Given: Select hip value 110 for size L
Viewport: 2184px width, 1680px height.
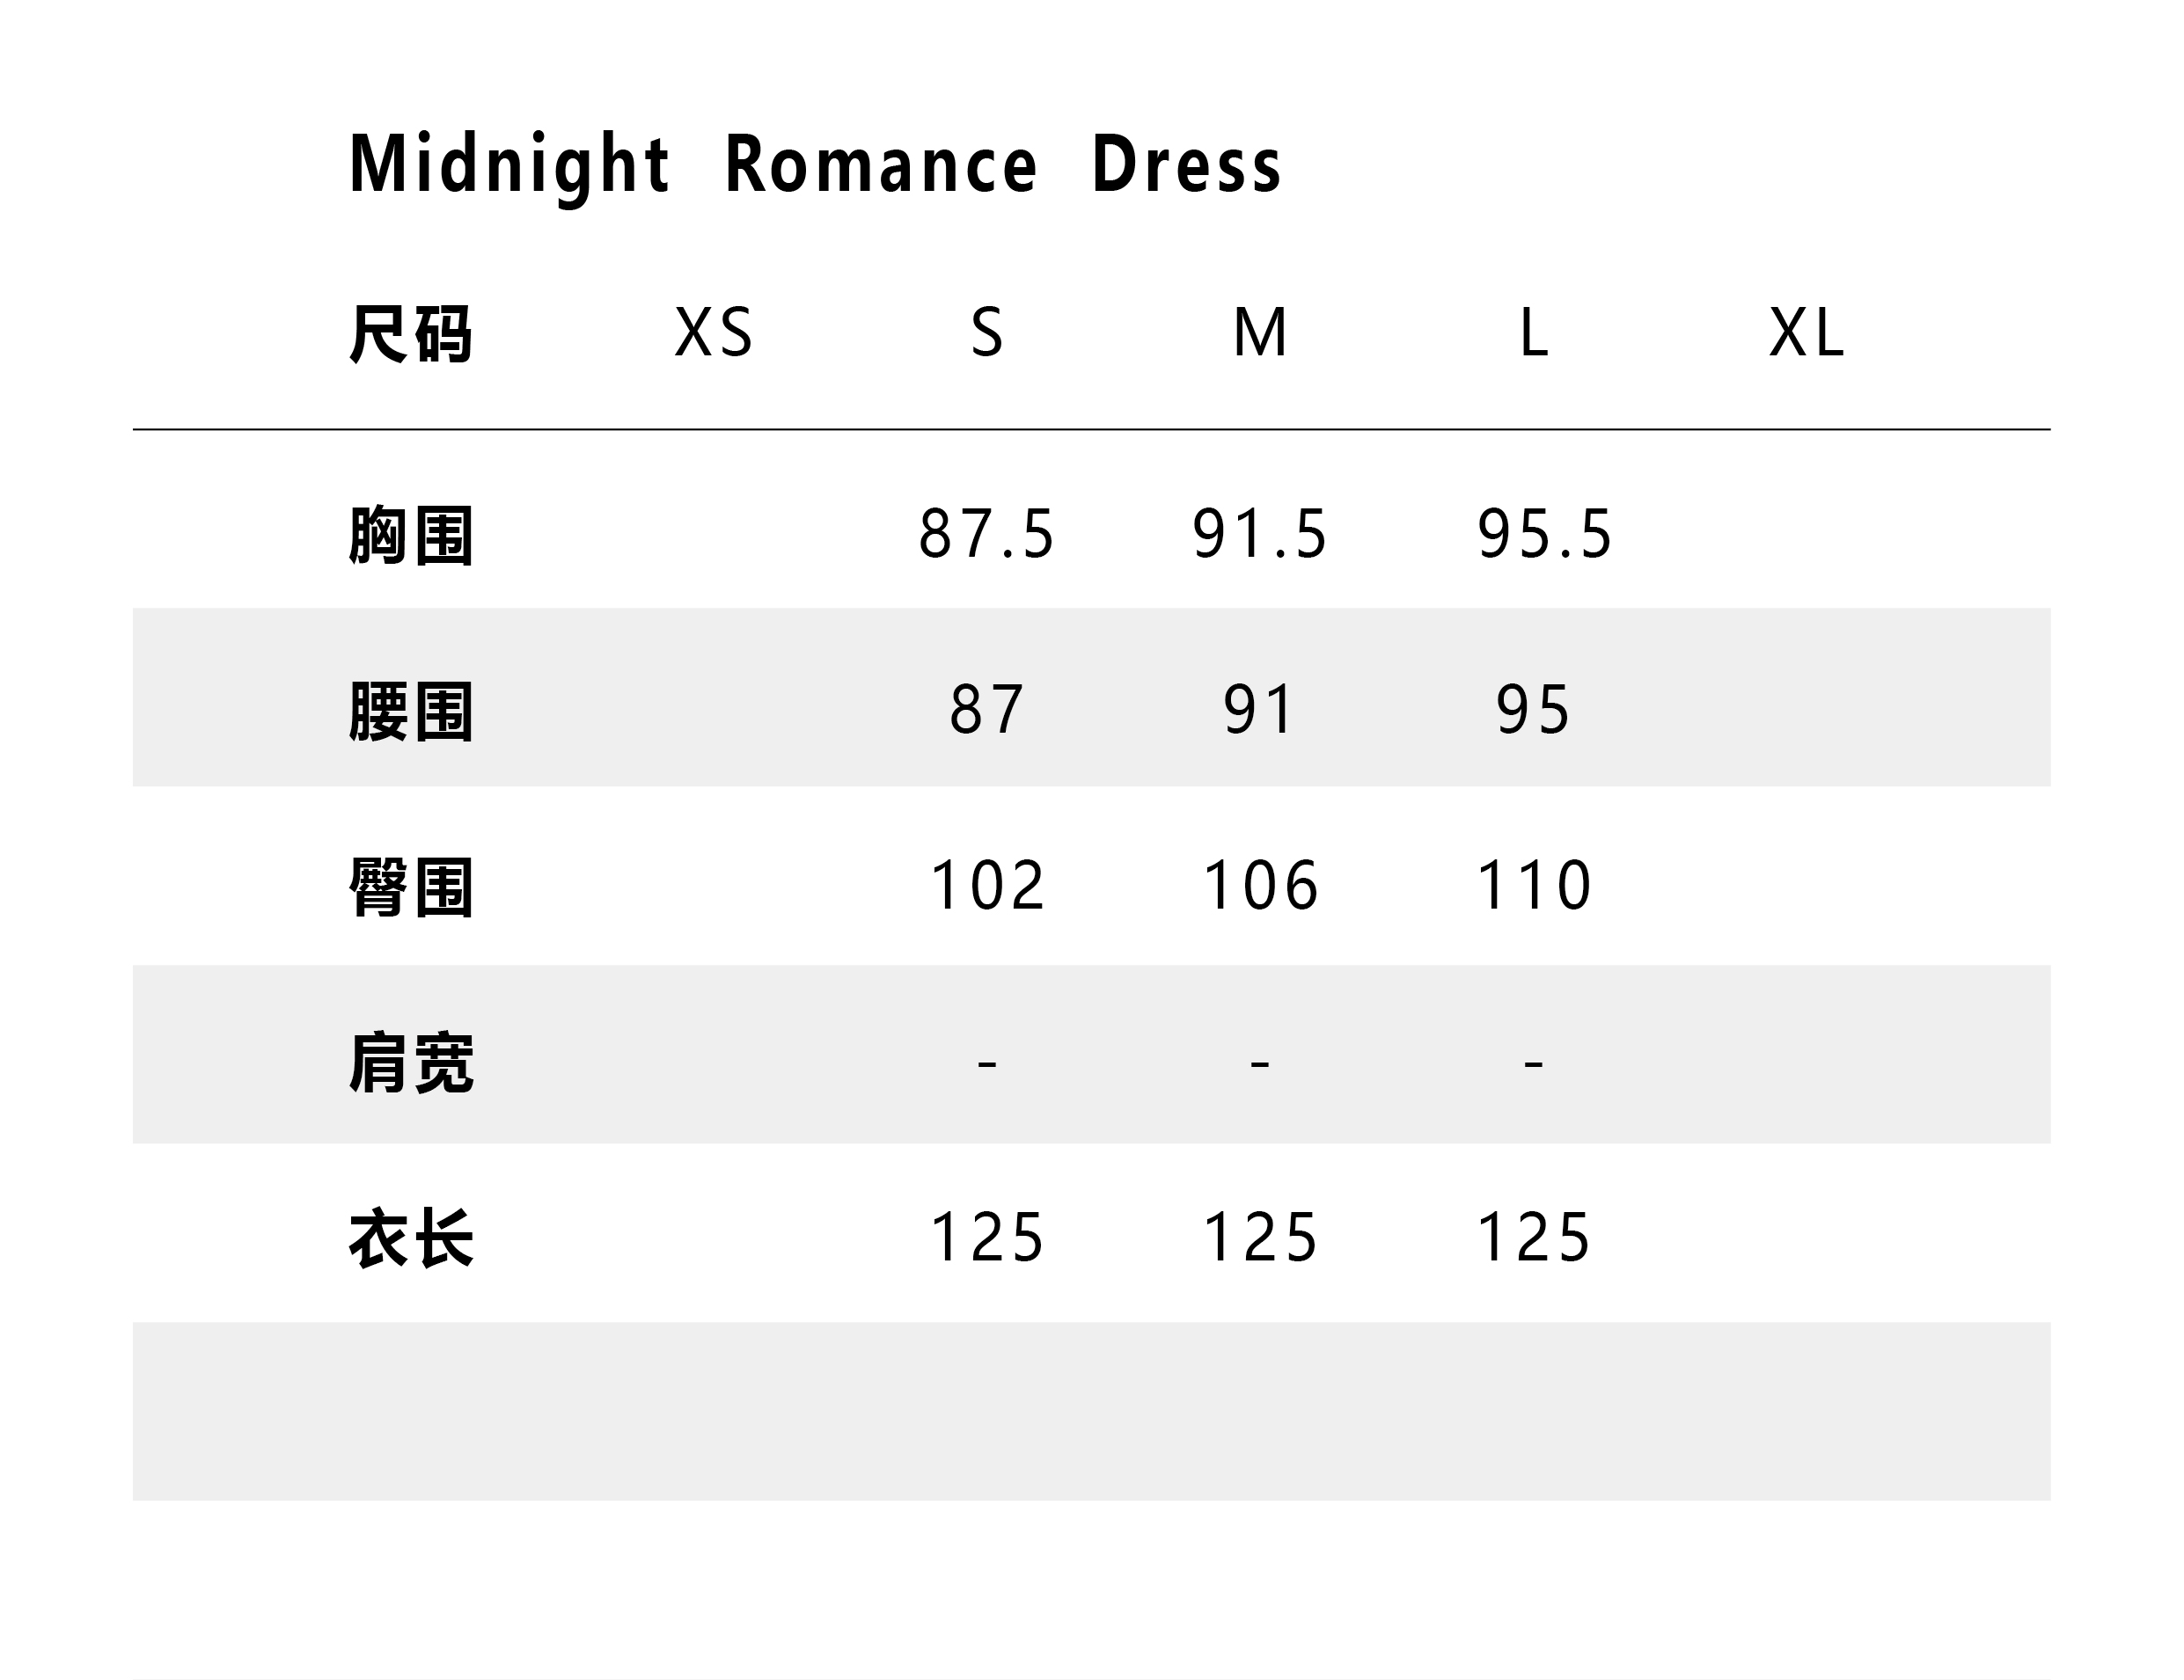Looking at the screenshot, I should tap(1533, 886).
